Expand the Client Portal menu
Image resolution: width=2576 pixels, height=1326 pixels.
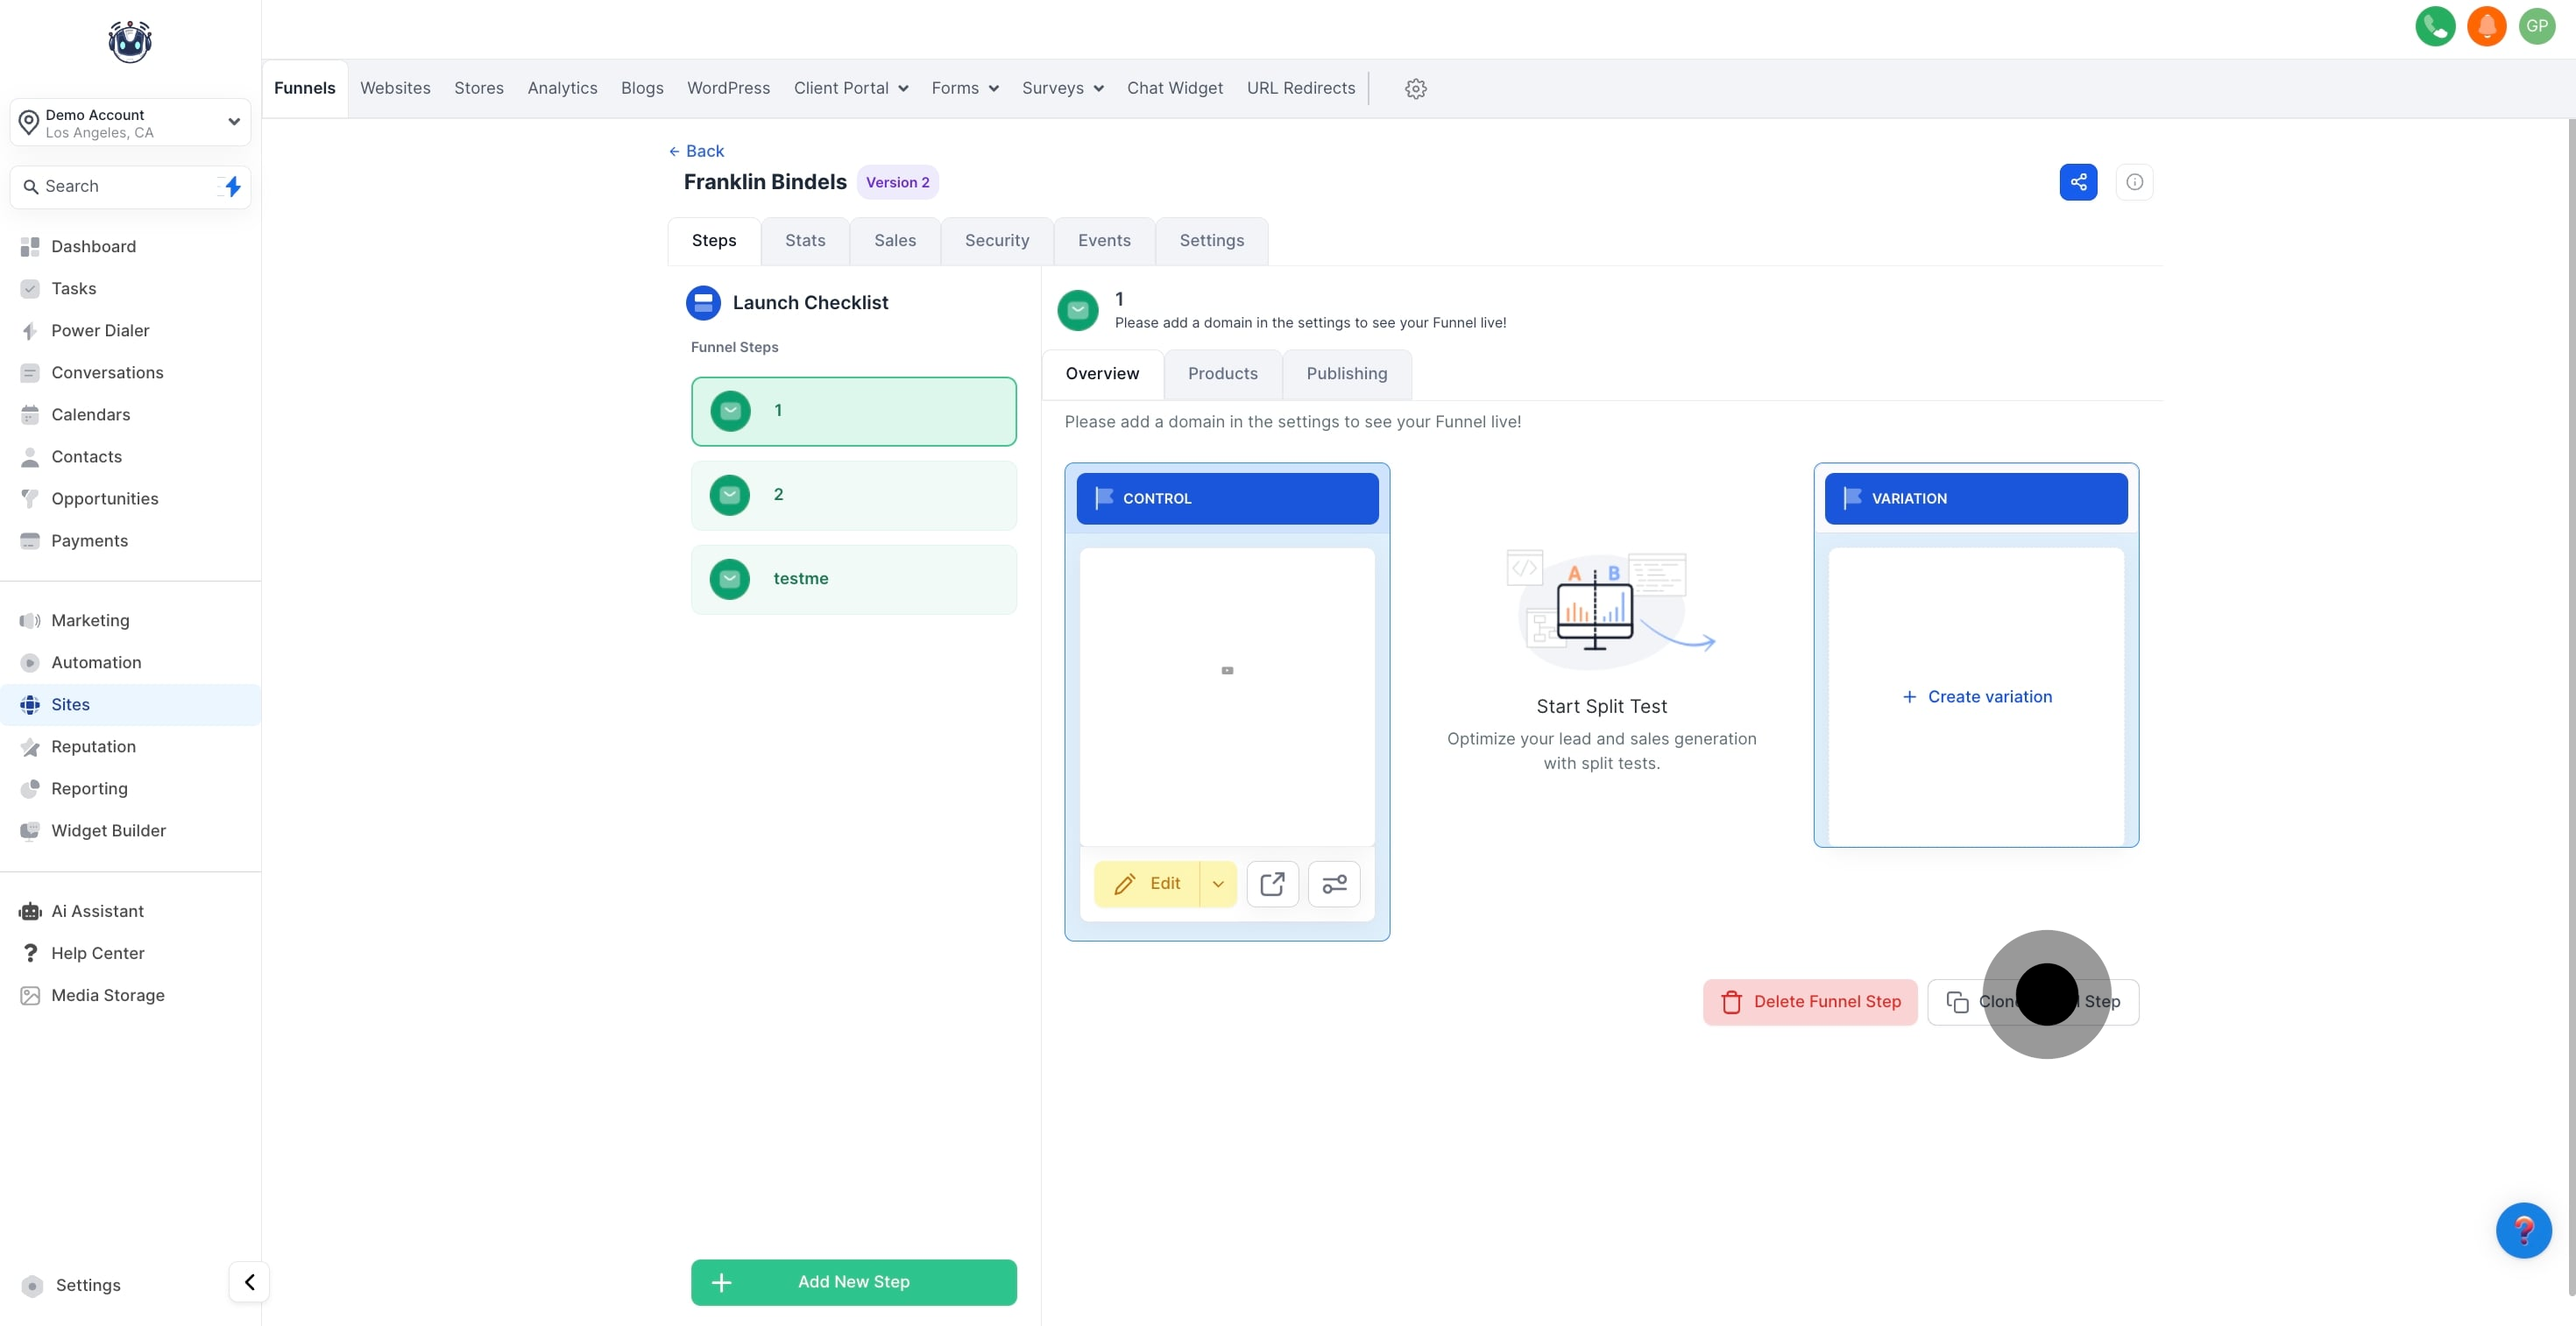point(850,89)
